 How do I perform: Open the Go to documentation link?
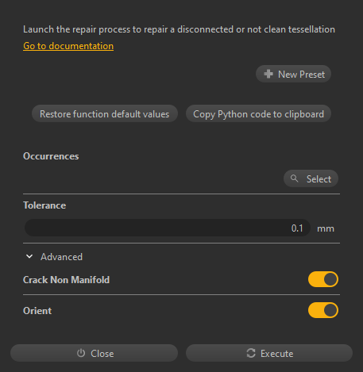click(x=68, y=46)
